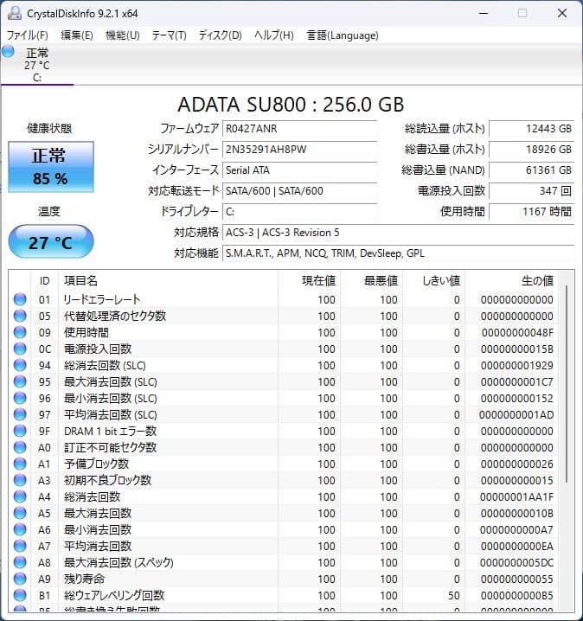Click the status orb for row A5 最大消去回数

[x=20, y=513]
